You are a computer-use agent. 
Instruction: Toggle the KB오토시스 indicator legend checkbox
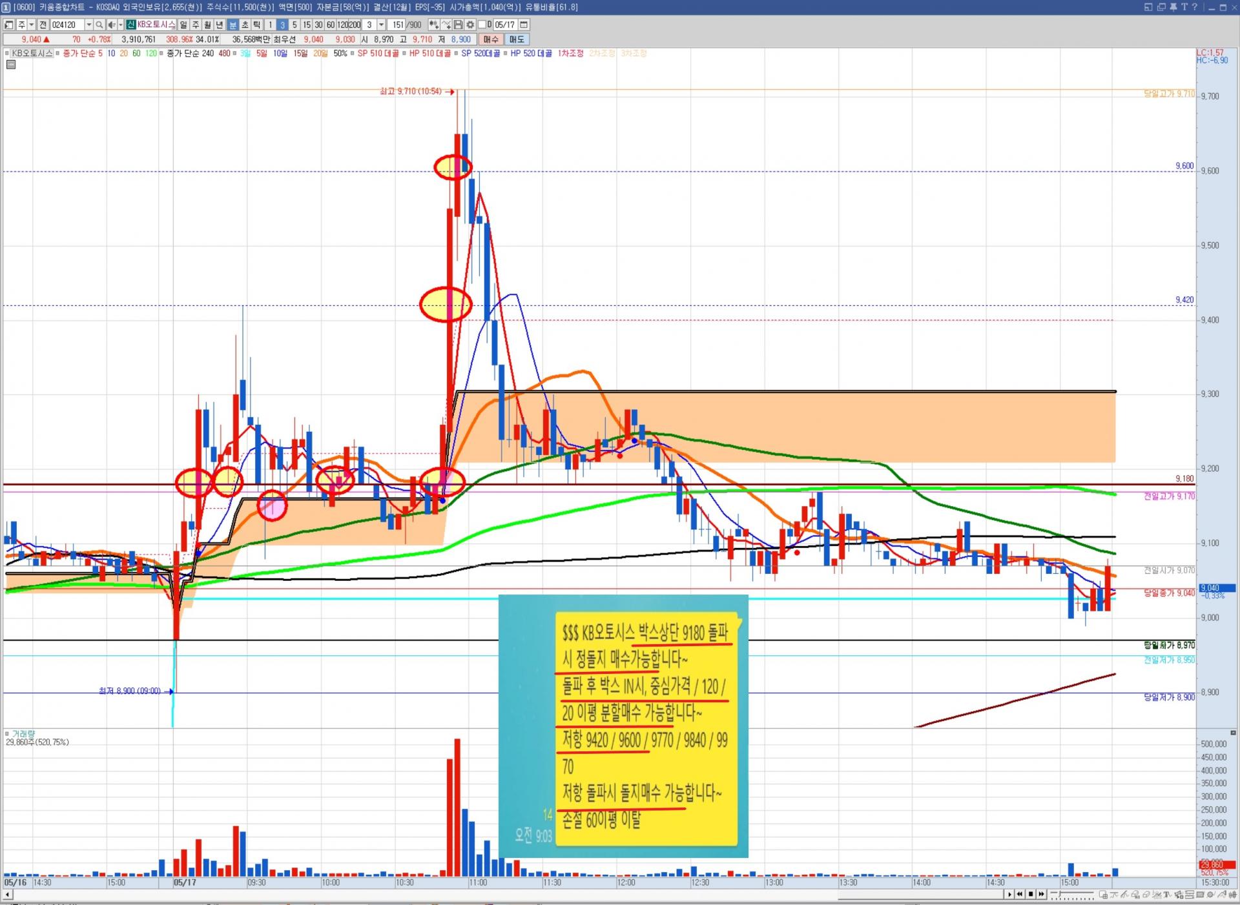[x=7, y=54]
